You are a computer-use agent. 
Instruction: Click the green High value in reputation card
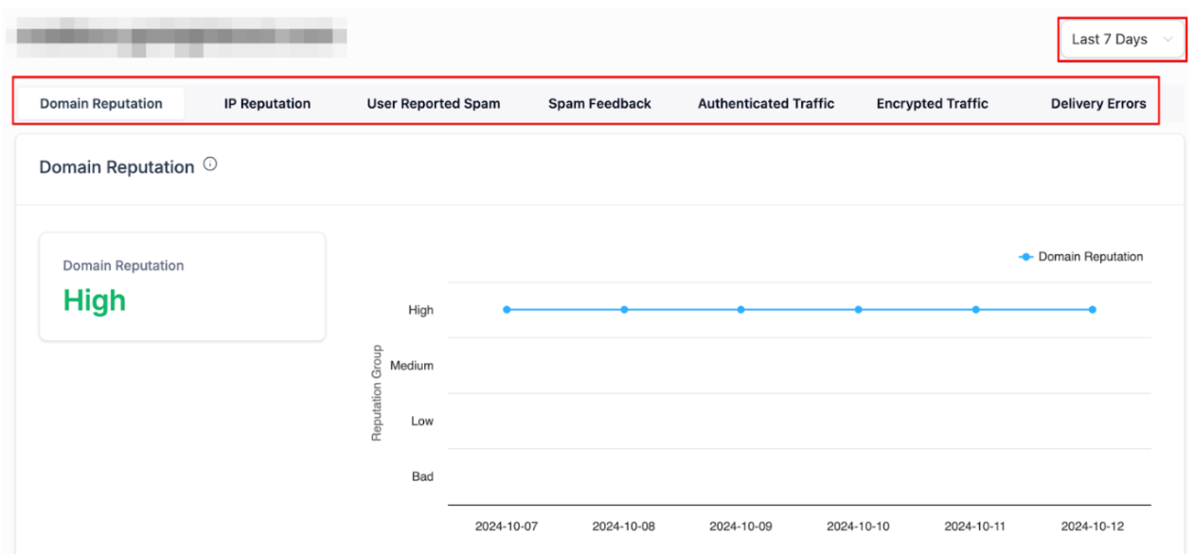tap(95, 301)
